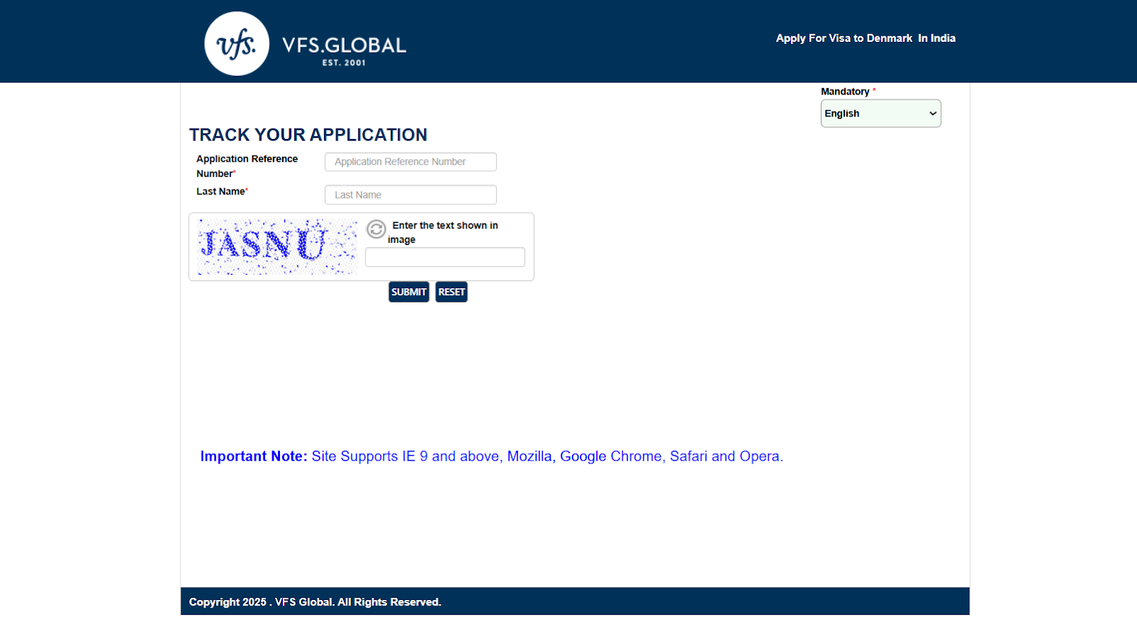
Task: Click the VFS round logo icon
Action: 237,43
